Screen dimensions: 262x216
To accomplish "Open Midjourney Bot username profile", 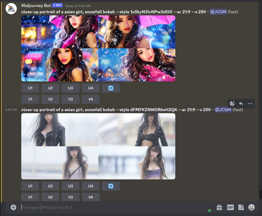I will click(36, 6).
